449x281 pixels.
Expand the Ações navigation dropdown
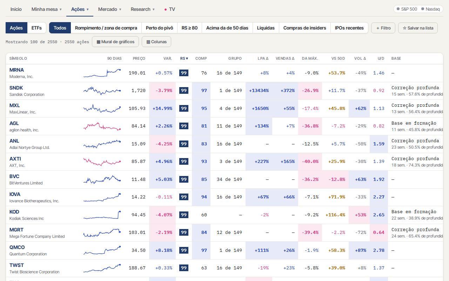[80, 9]
